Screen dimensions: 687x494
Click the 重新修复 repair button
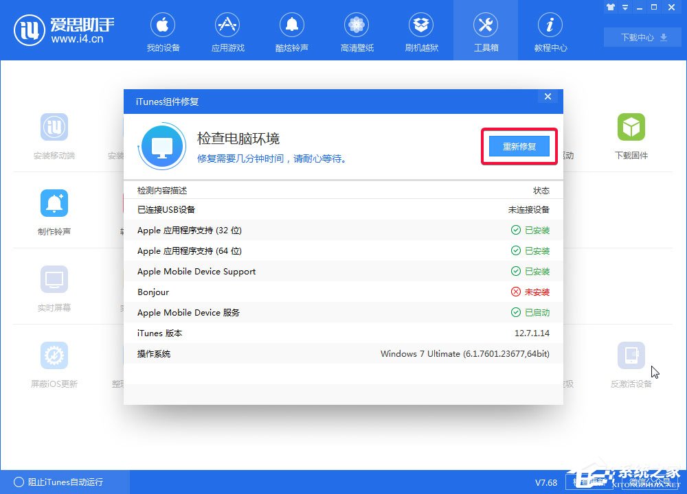pyautogui.click(x=519, y=146)
